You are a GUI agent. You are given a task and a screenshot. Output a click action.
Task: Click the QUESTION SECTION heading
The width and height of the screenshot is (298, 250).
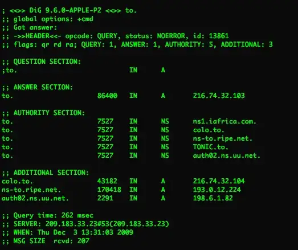point(47,62)
